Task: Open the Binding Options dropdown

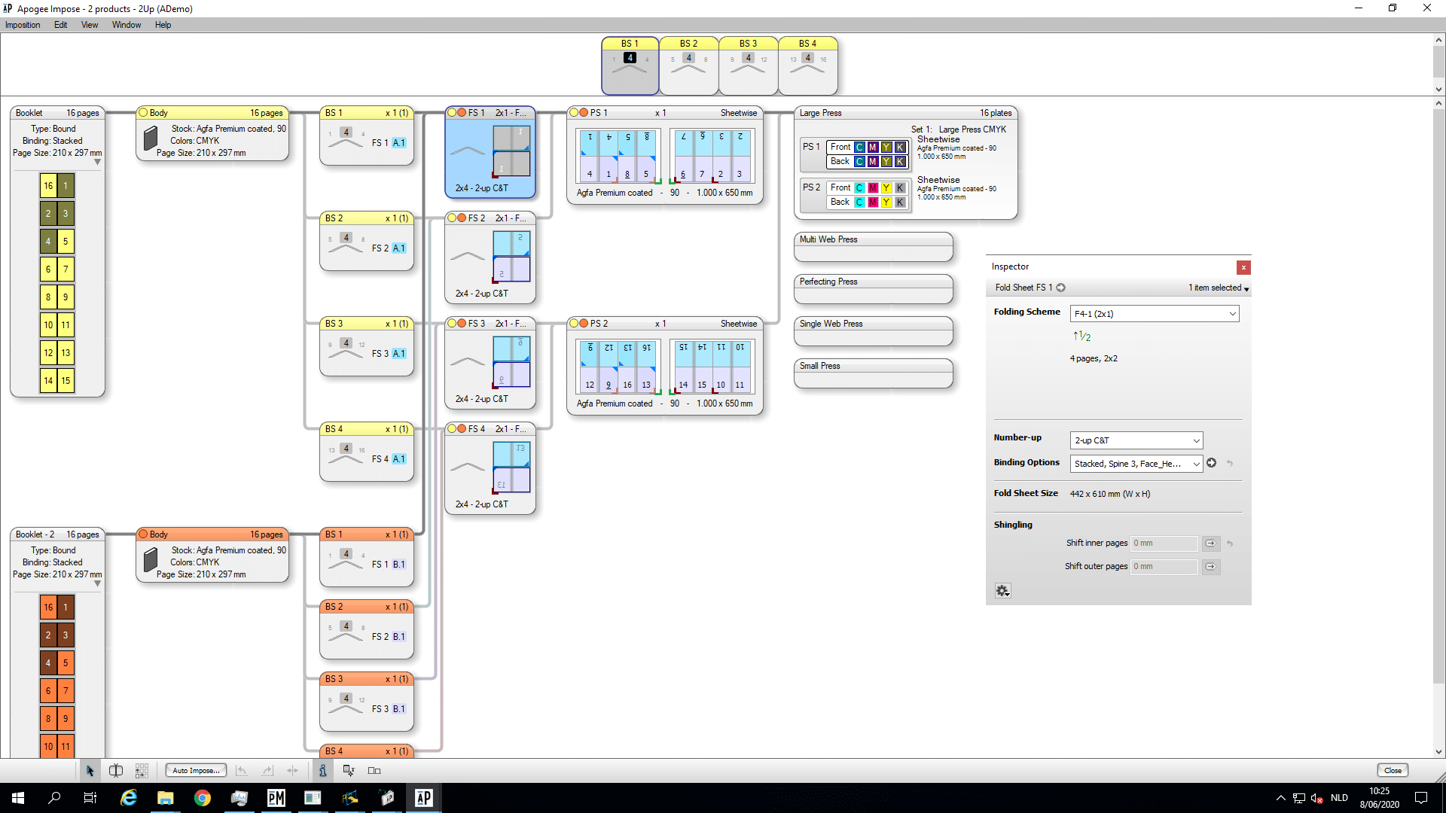Action: [x=1136, y=464]
